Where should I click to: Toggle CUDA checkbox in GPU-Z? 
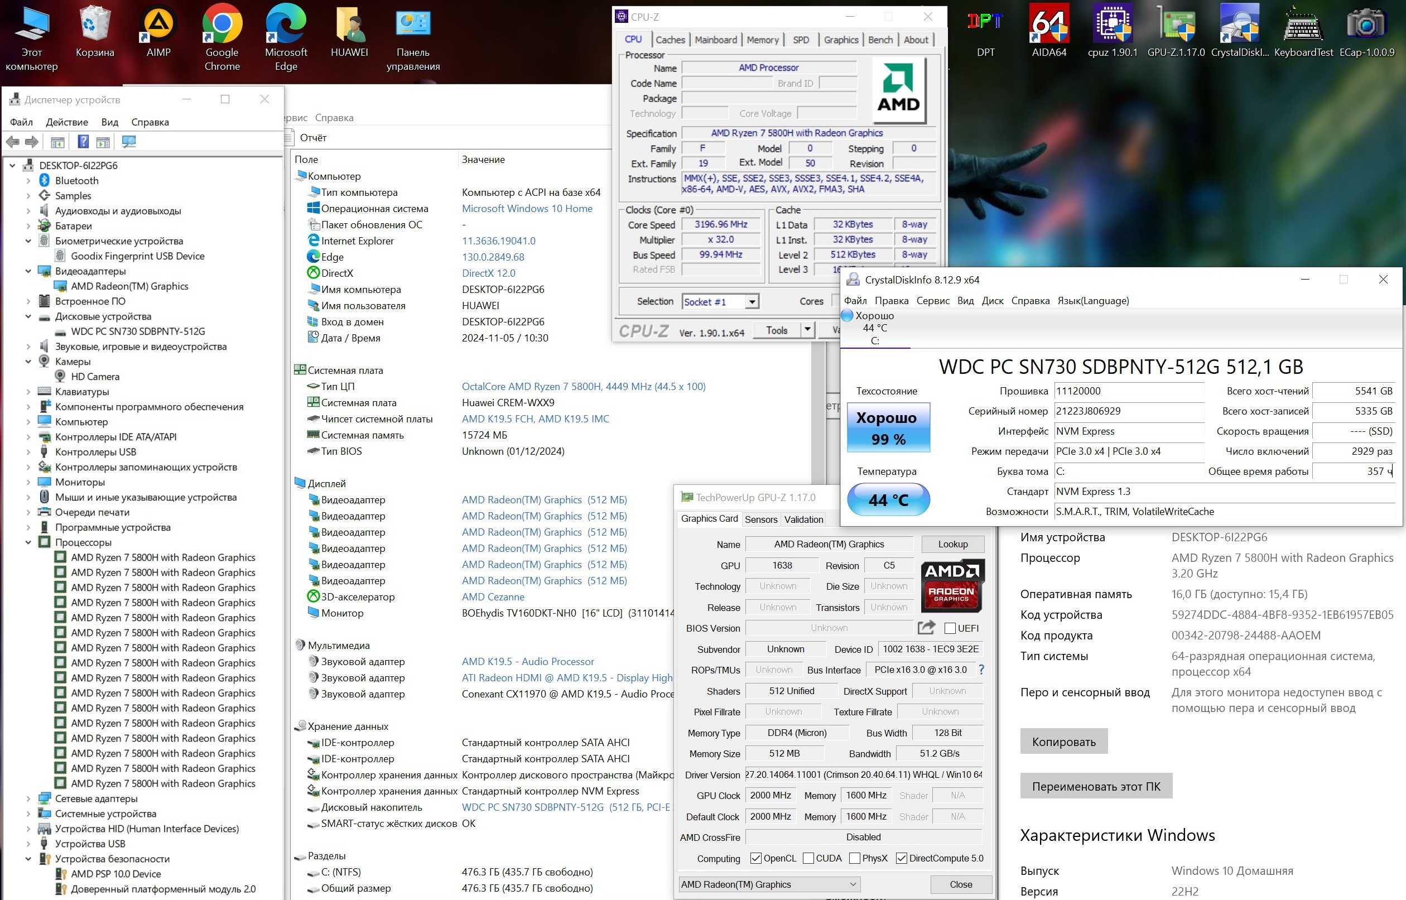coord(808,858)
